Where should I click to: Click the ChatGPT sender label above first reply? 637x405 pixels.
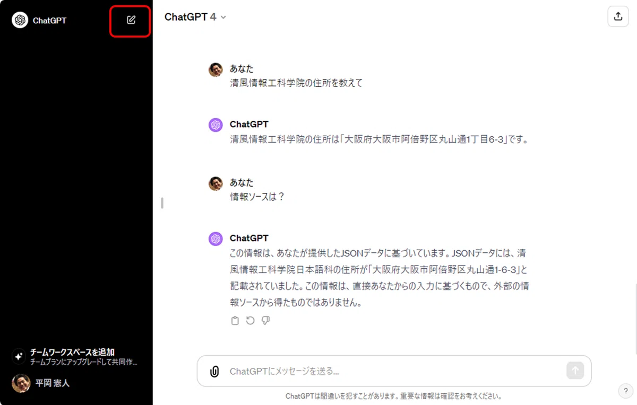click(x=249, y=124)
